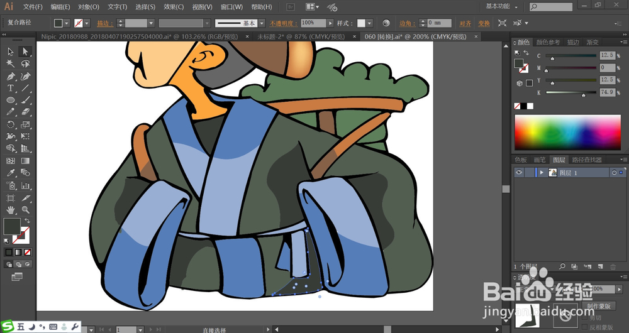Select the Blend tool
The height and width of the screenshot is (333, 629).
click(25, 173)
